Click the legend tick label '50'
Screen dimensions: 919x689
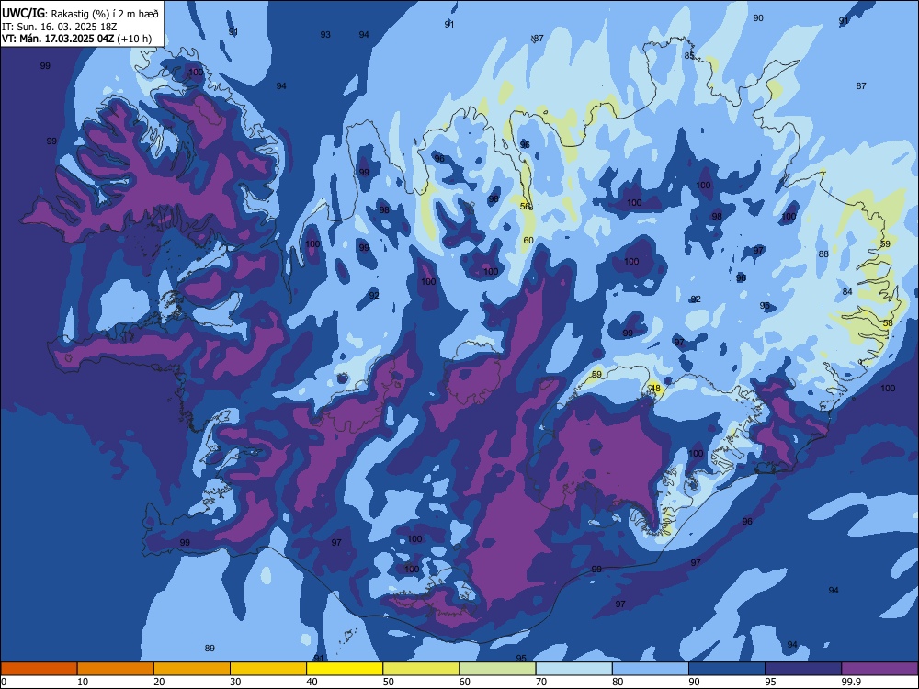tap(389, 682)
